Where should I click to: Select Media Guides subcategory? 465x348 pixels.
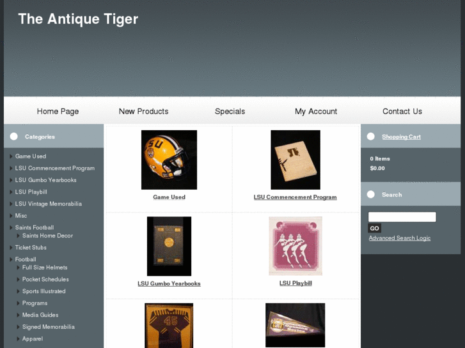click(x=40, y=315)
